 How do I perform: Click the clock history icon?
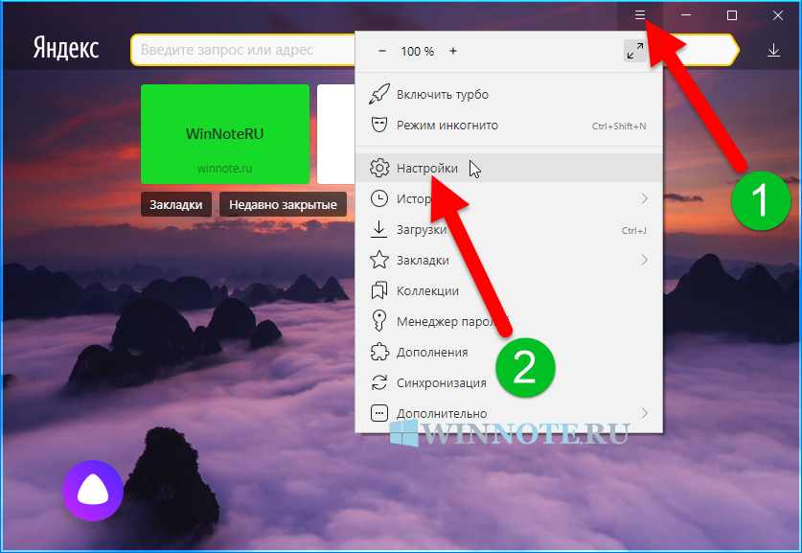pyautogui.click(x=379, y=198)
